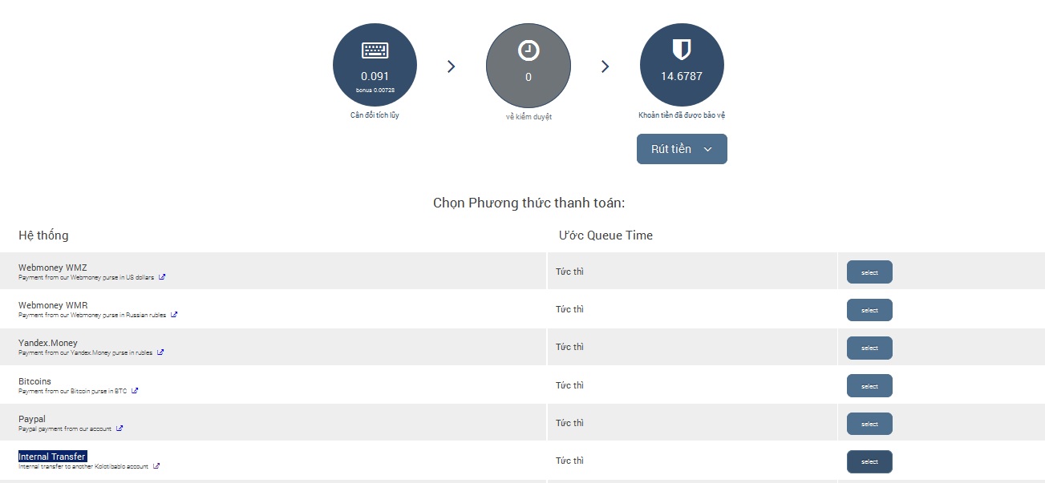Image resolution: width=1045 pixels, height=483 pixels.
Task: Open external link icon beside Bitcoins description
Action: tap(135, 391)
